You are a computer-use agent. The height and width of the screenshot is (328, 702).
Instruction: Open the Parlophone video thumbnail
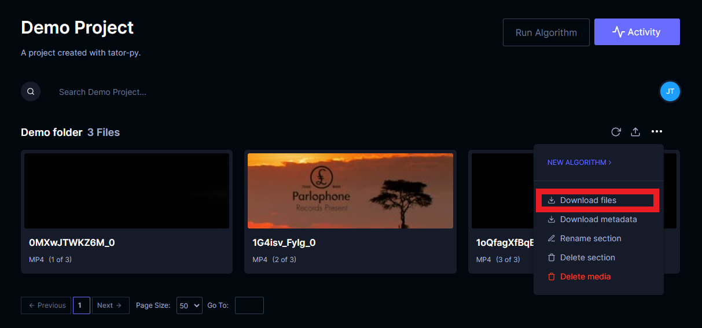(350, 191)
